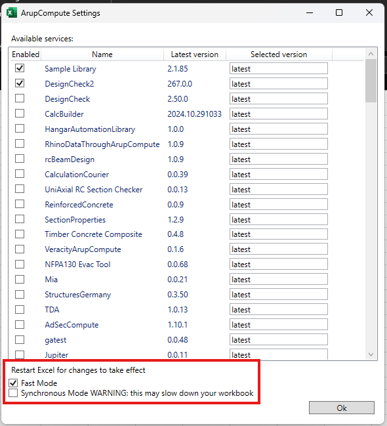Tick the Synchronous Mode checkbox
The image size is (387, 426).
[13, 393]
